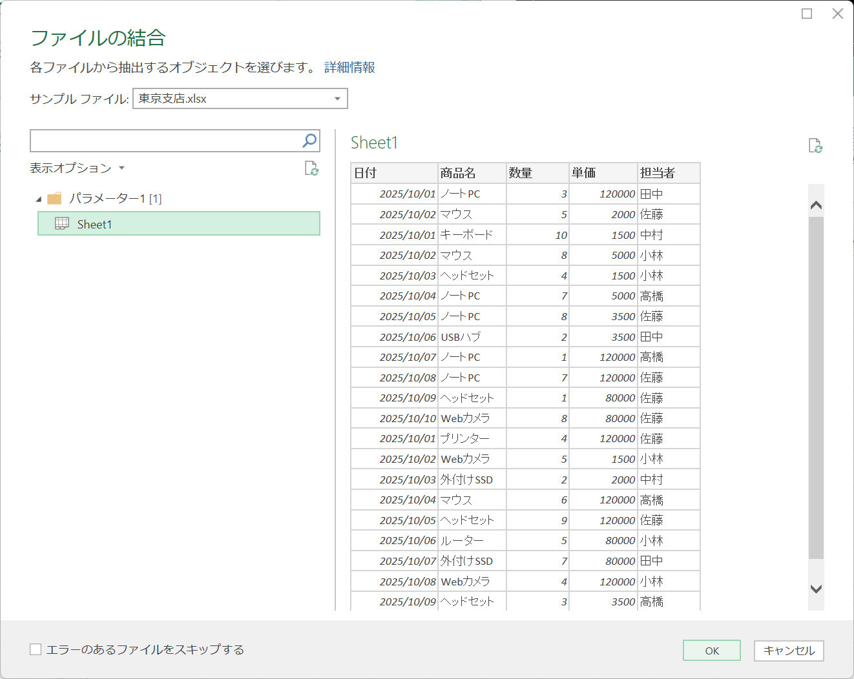This screenshot has width=854, height=679.
Task: Click the refresh icon beside the Sheet1 preview
Action: (x=816, y=146)
